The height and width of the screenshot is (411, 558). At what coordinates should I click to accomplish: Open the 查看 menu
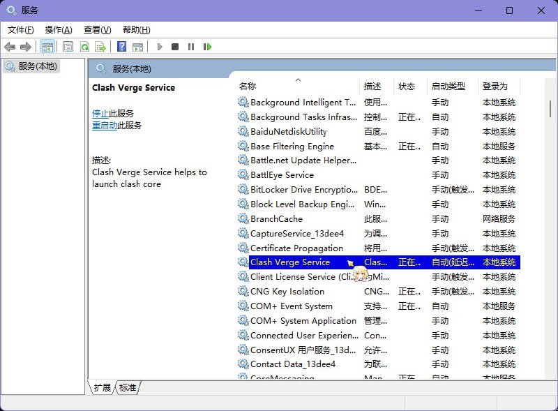pos(96,30)
